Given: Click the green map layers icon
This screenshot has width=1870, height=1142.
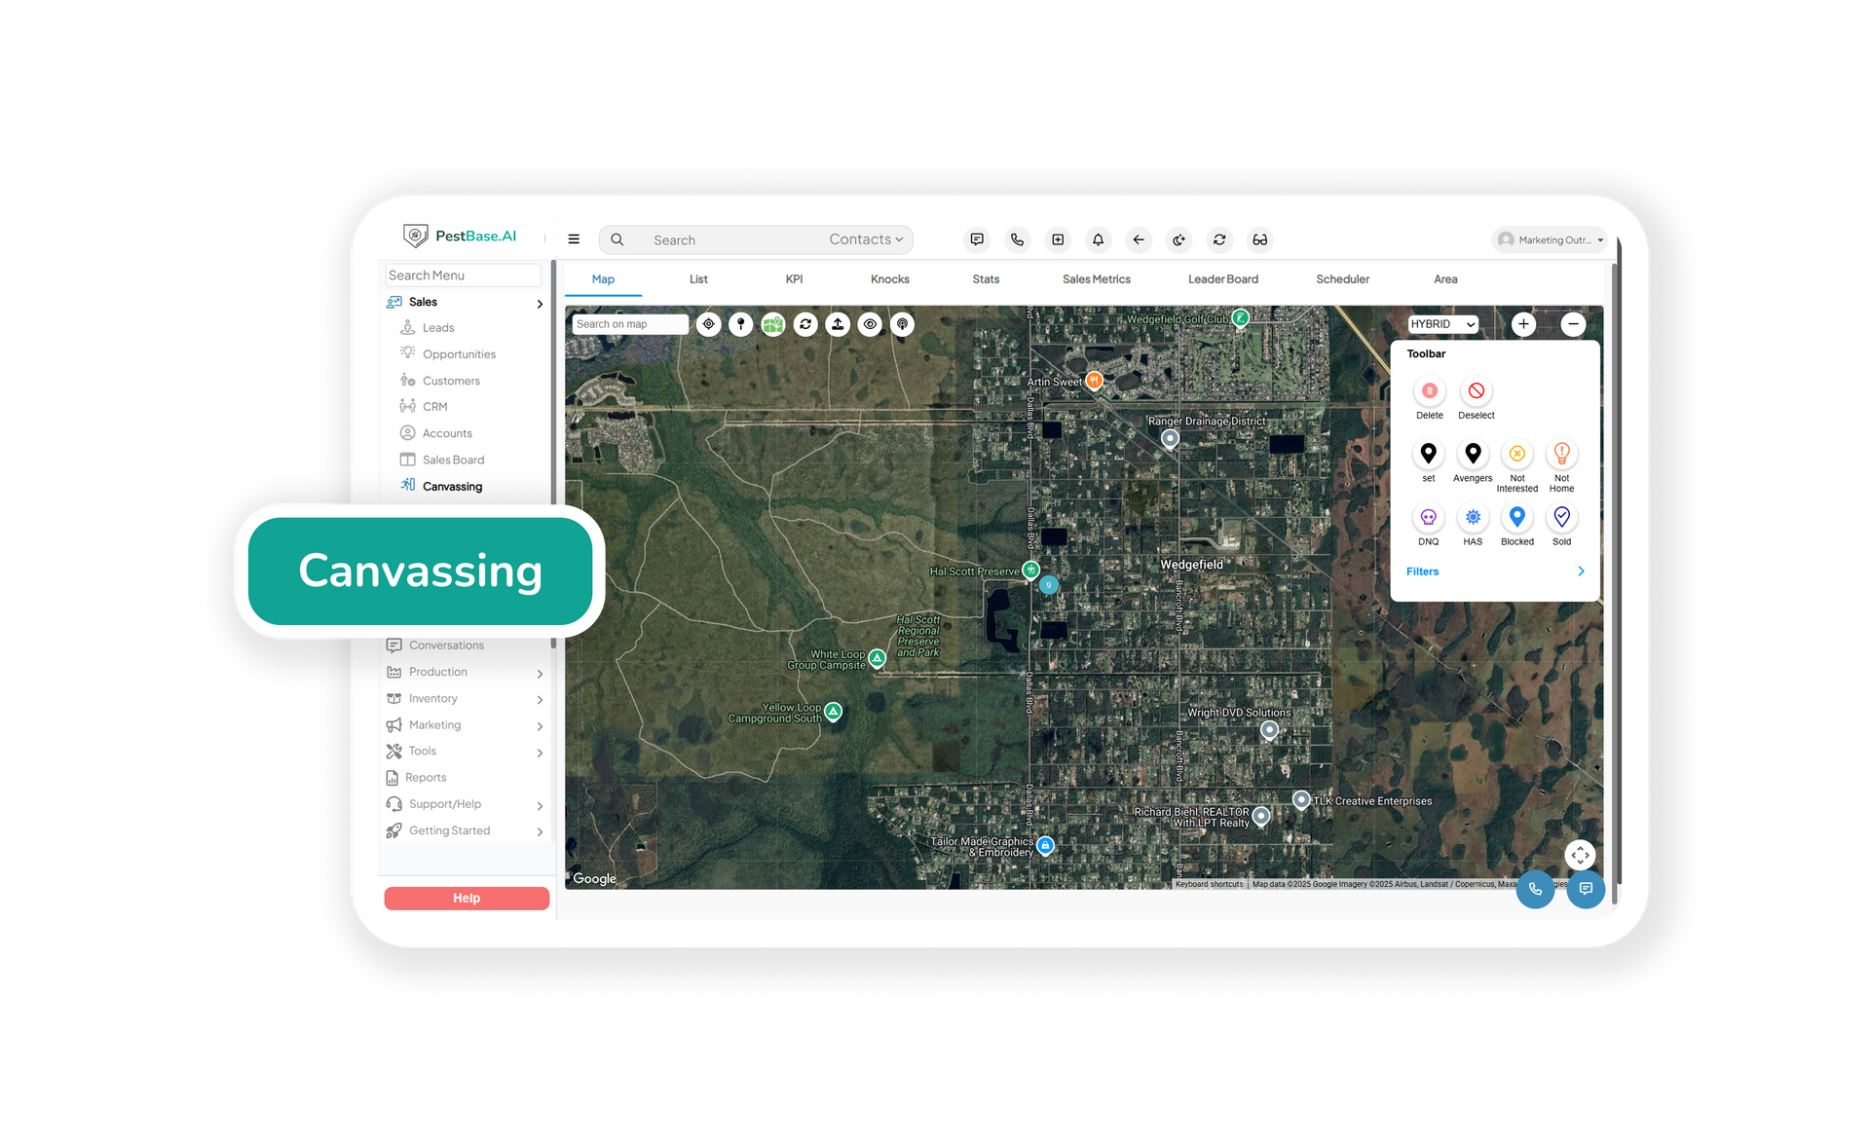Looking at the screenshot, I should tap(773, 324).
